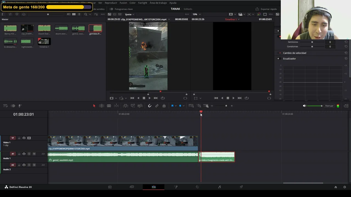This screenshot has width=351, height=197.
Task: Toggle the V1 track destination button
Action: coord(13,138)
